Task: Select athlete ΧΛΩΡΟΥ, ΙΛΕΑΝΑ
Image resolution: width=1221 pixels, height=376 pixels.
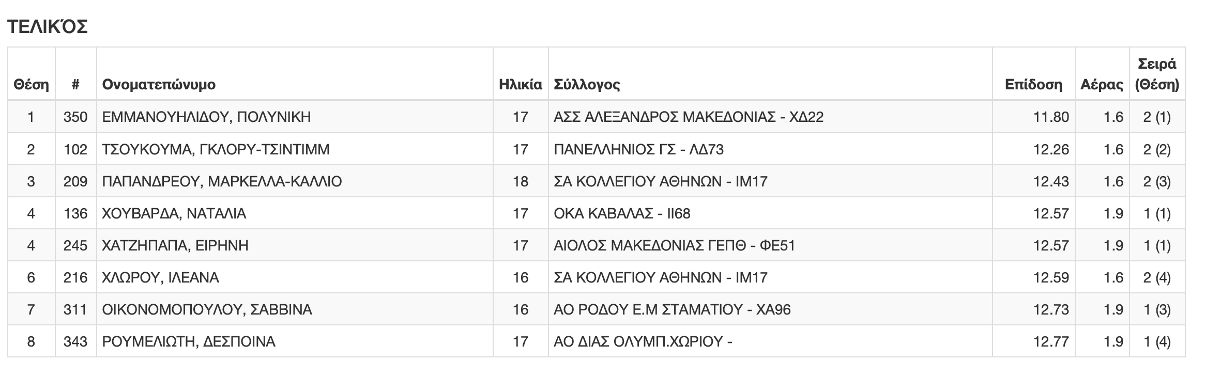Action: point(161,277)
